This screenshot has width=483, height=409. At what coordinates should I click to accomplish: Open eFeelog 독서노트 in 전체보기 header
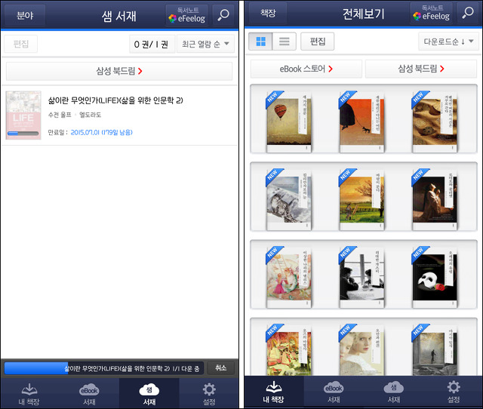tap(431, 13)
